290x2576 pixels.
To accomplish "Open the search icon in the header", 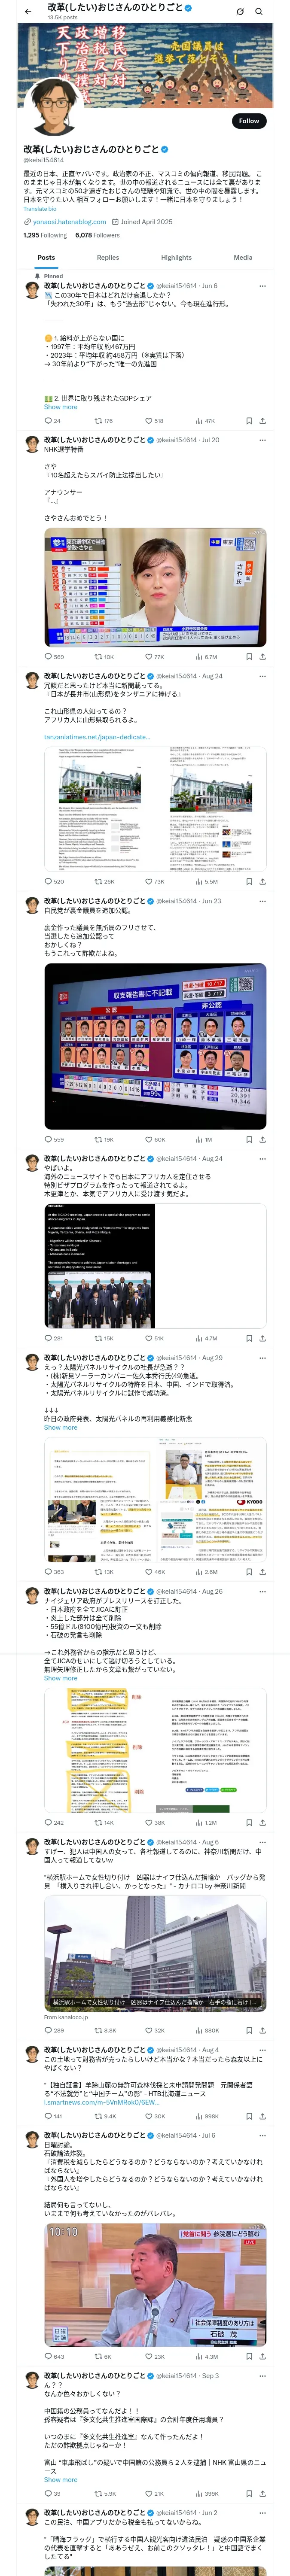I will pyautogui.click(x=258, y=11).
